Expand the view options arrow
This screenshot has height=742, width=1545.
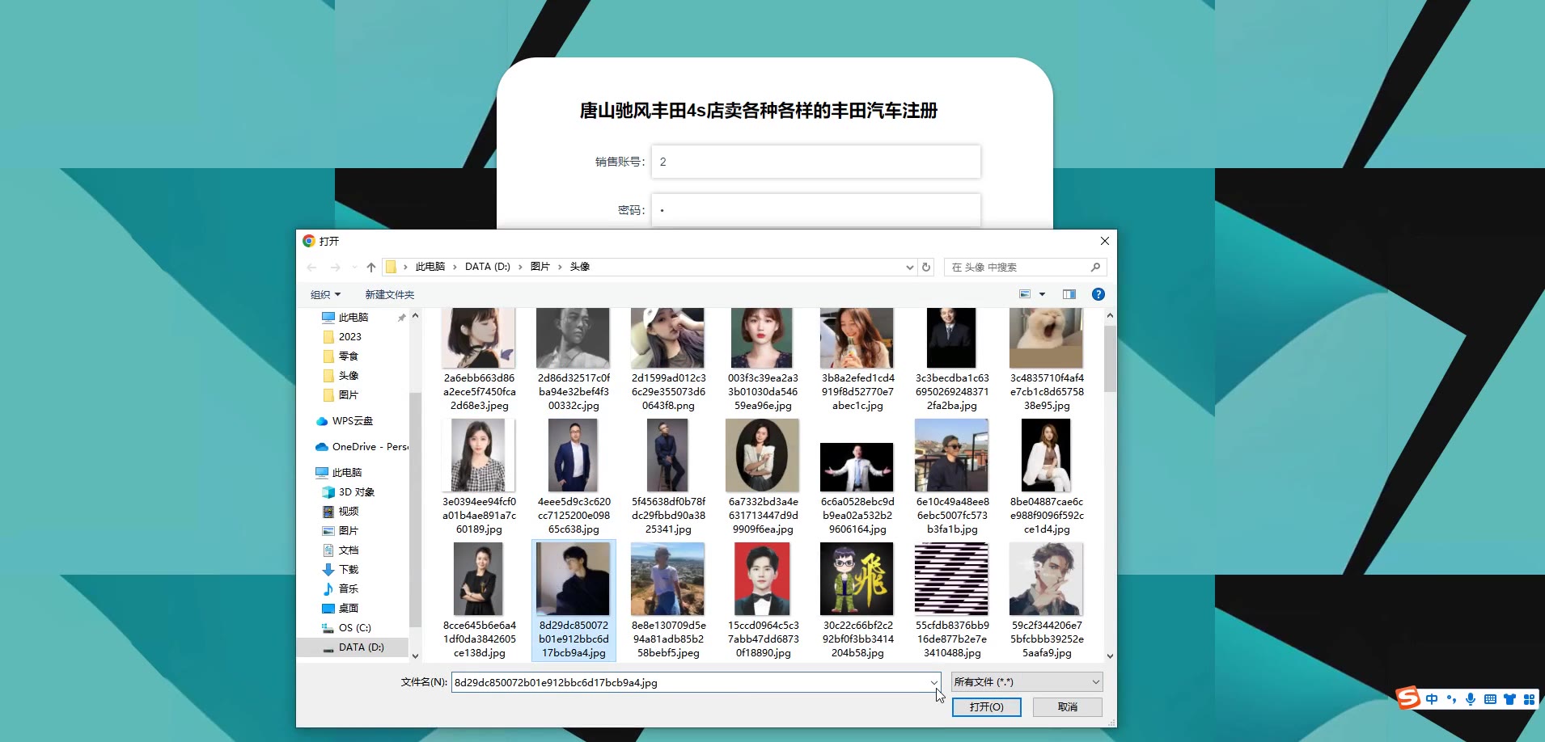1042,294
